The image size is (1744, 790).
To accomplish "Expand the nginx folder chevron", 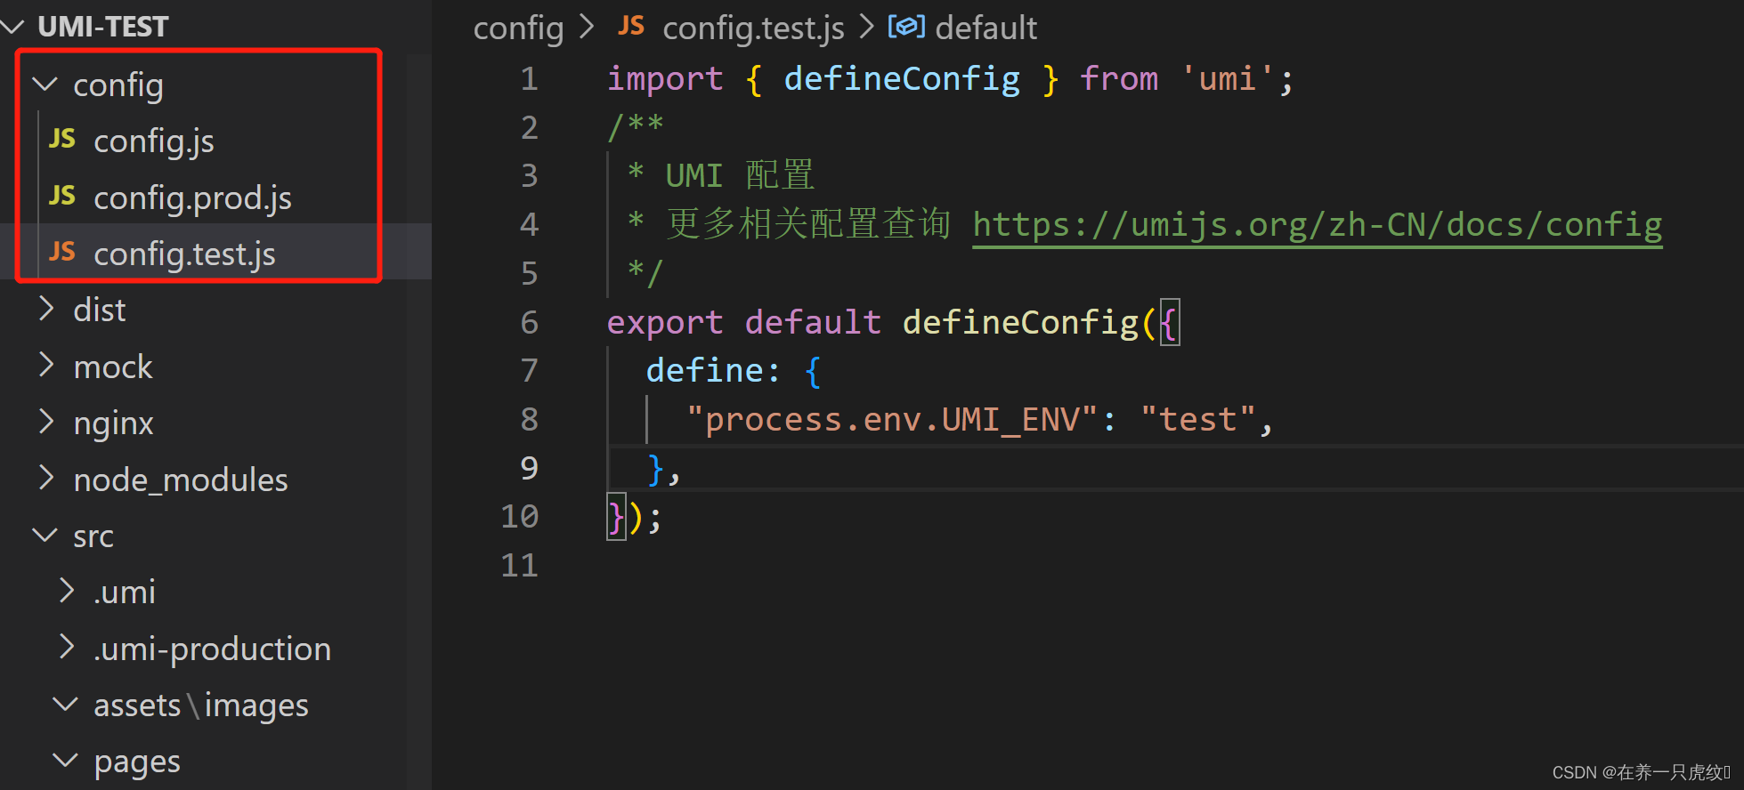I will pyautogui.click(x=46, y=422).
